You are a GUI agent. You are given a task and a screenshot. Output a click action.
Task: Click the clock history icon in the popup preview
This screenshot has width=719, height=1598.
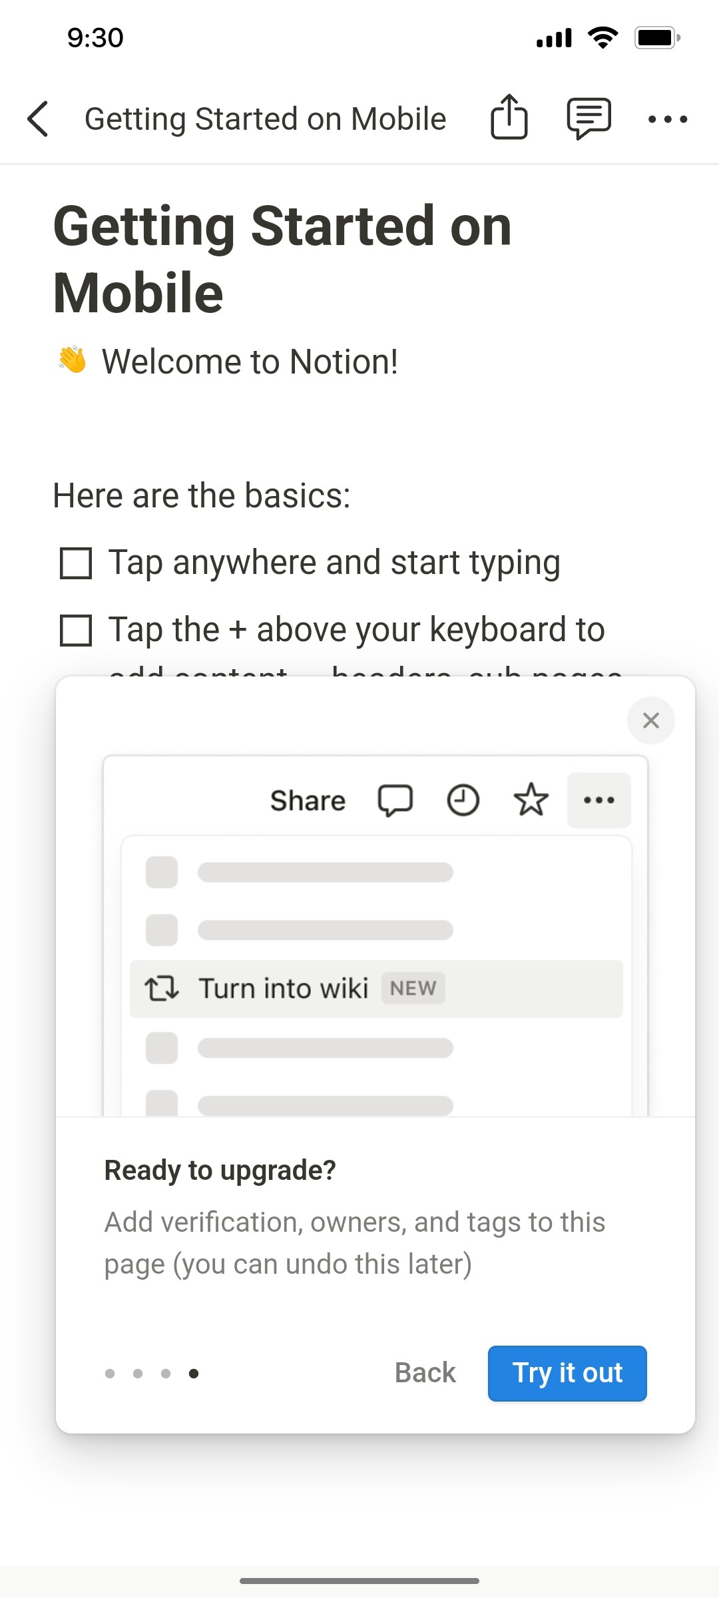(463, 800)
